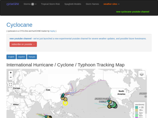Expand the weather sites dropdown
The width and height of the screenshot is (158, 118).
111,4
